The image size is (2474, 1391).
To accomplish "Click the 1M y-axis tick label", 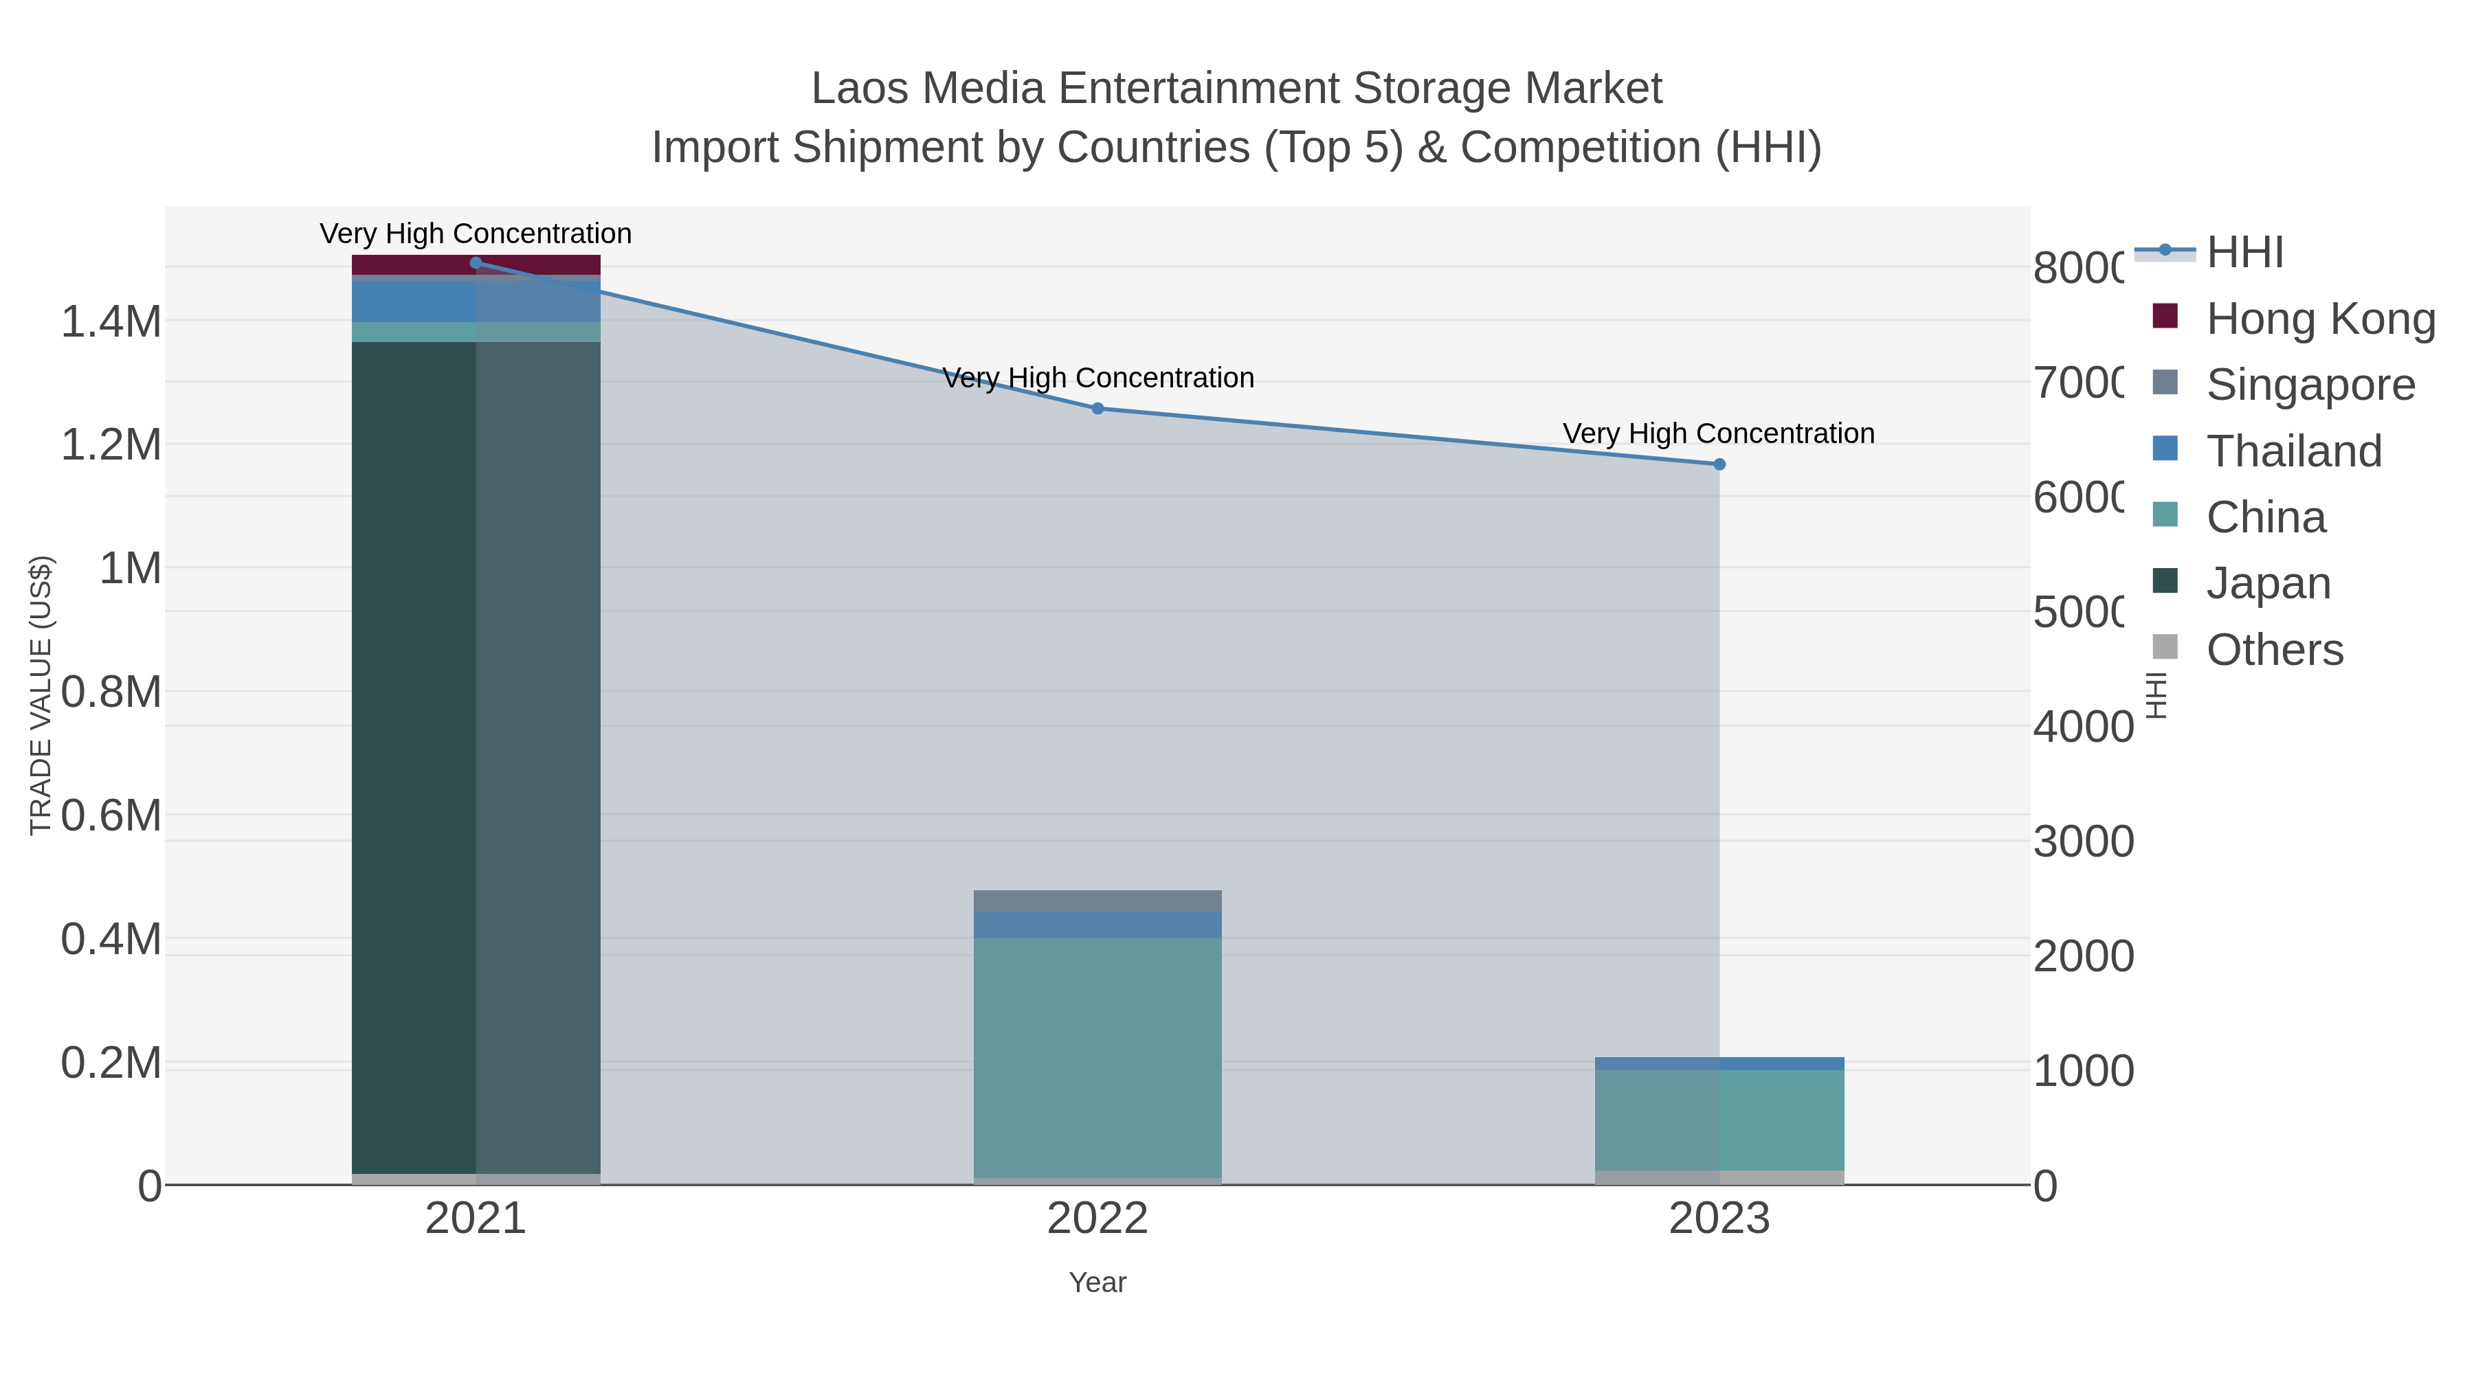I will [x=131, y=568].
